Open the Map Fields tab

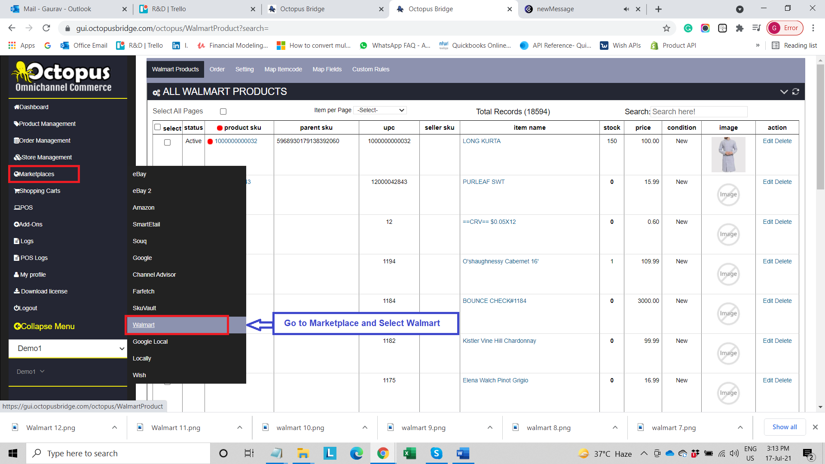tap(327, 69)
